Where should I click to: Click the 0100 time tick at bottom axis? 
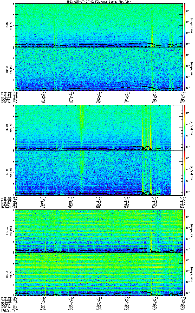click(x=43, y=309)
